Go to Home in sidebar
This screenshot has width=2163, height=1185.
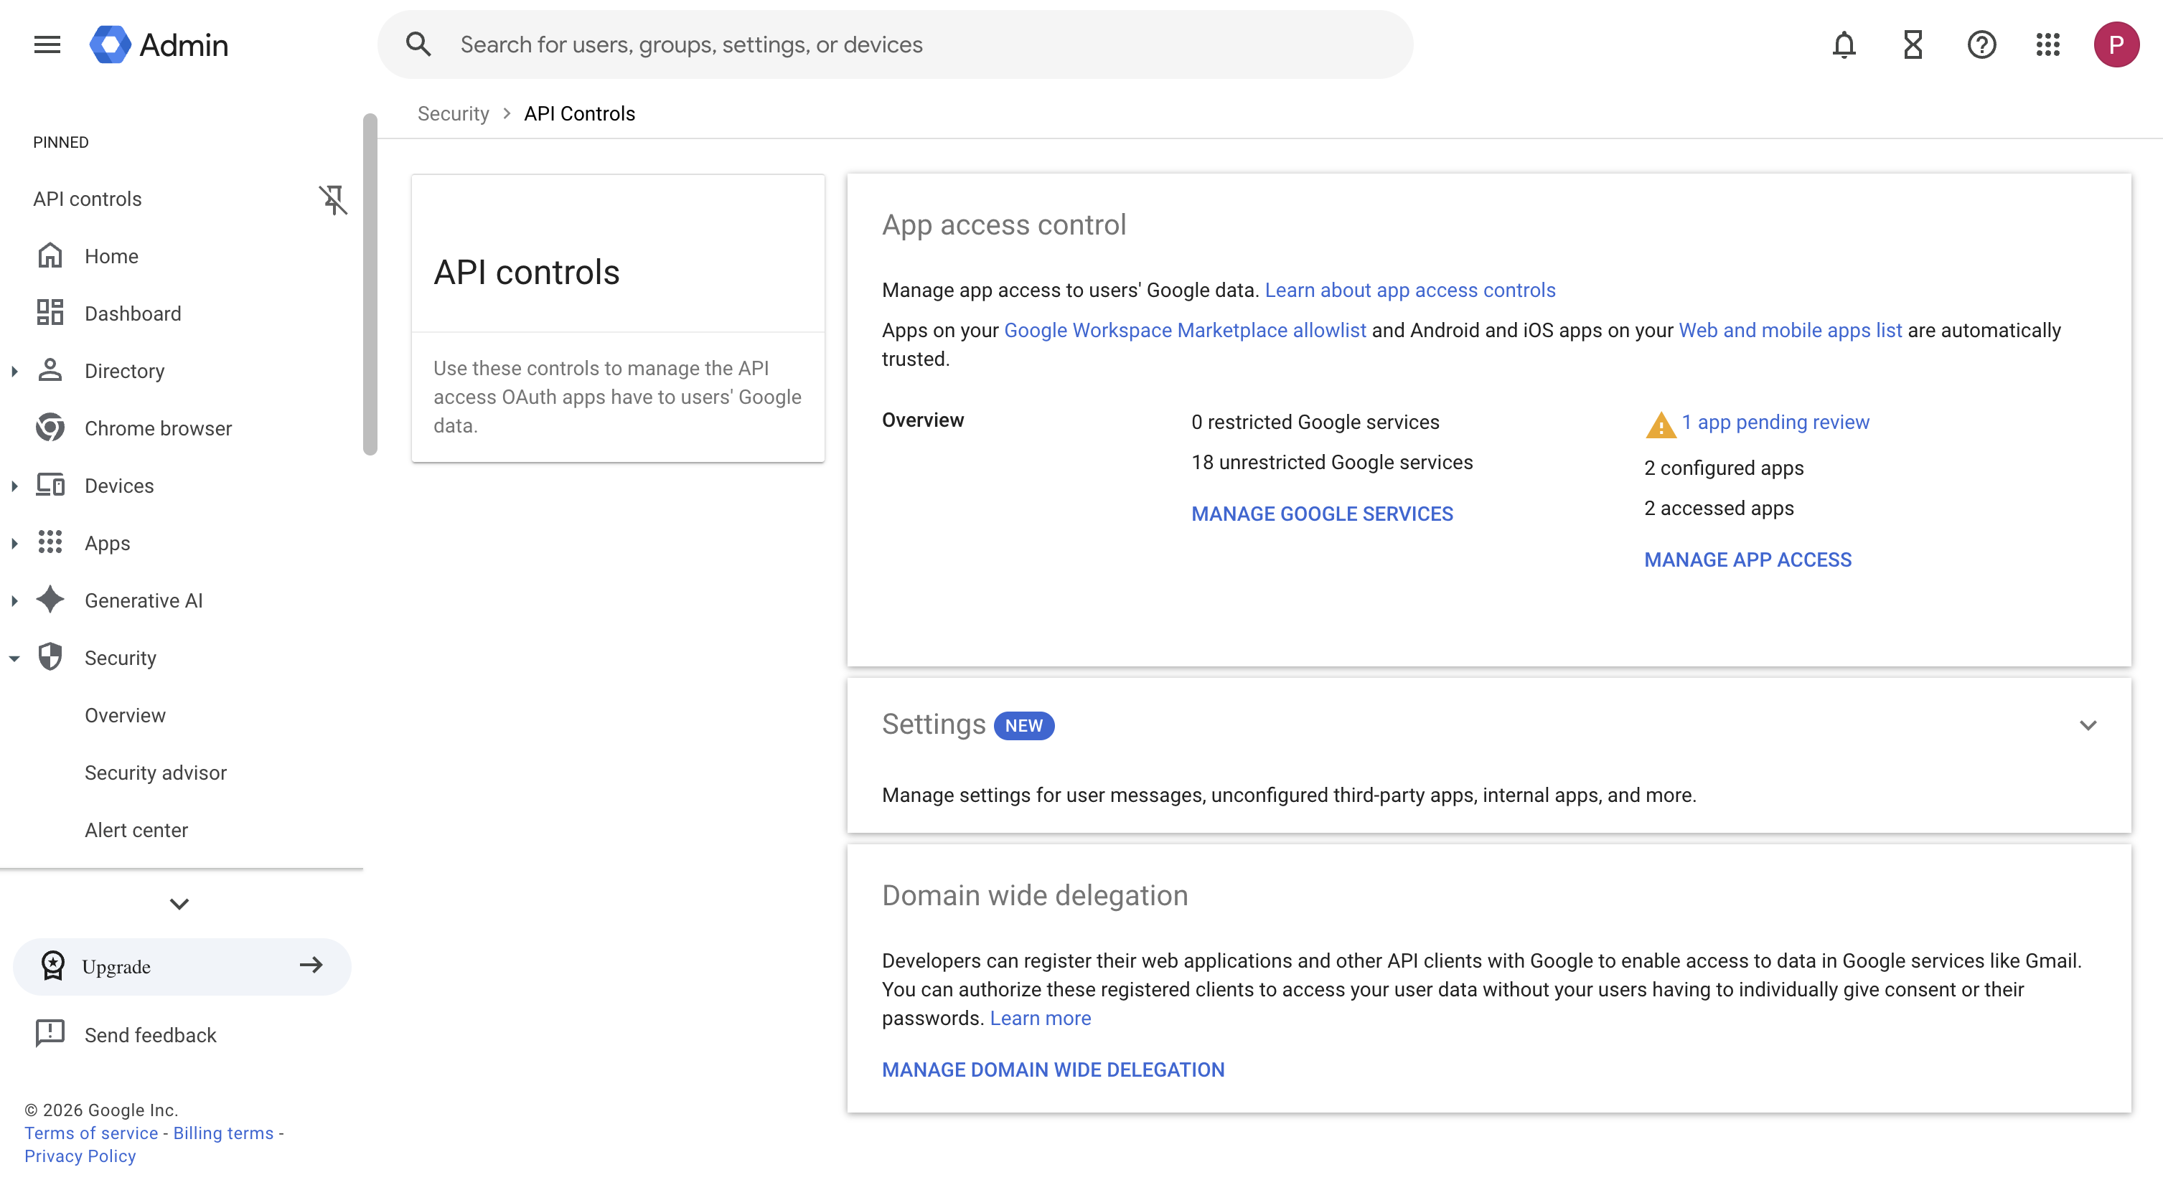pyautogui.click(x=112, y=256)
